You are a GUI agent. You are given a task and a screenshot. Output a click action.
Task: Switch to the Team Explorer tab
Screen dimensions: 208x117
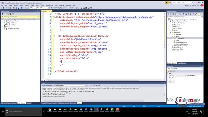(x=182, y=63)
